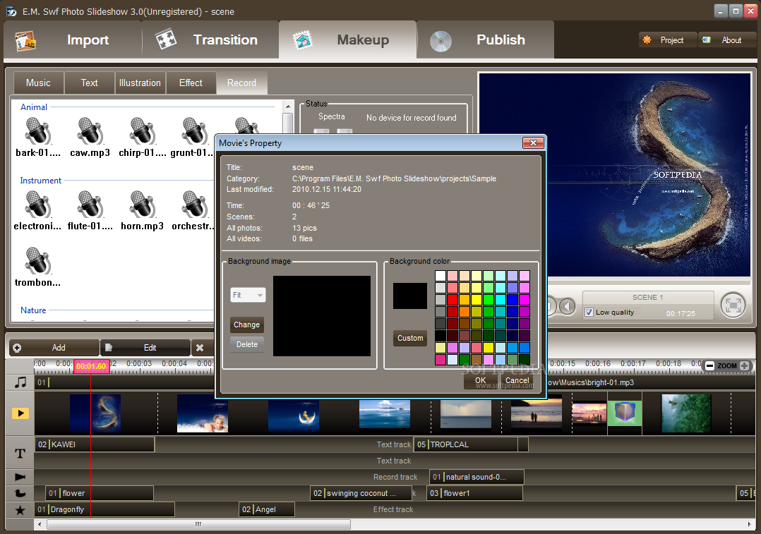Select the caw.mp3 sound icon
The height and width of the screenshot is (534, 761).
click(x=90, y=131)
